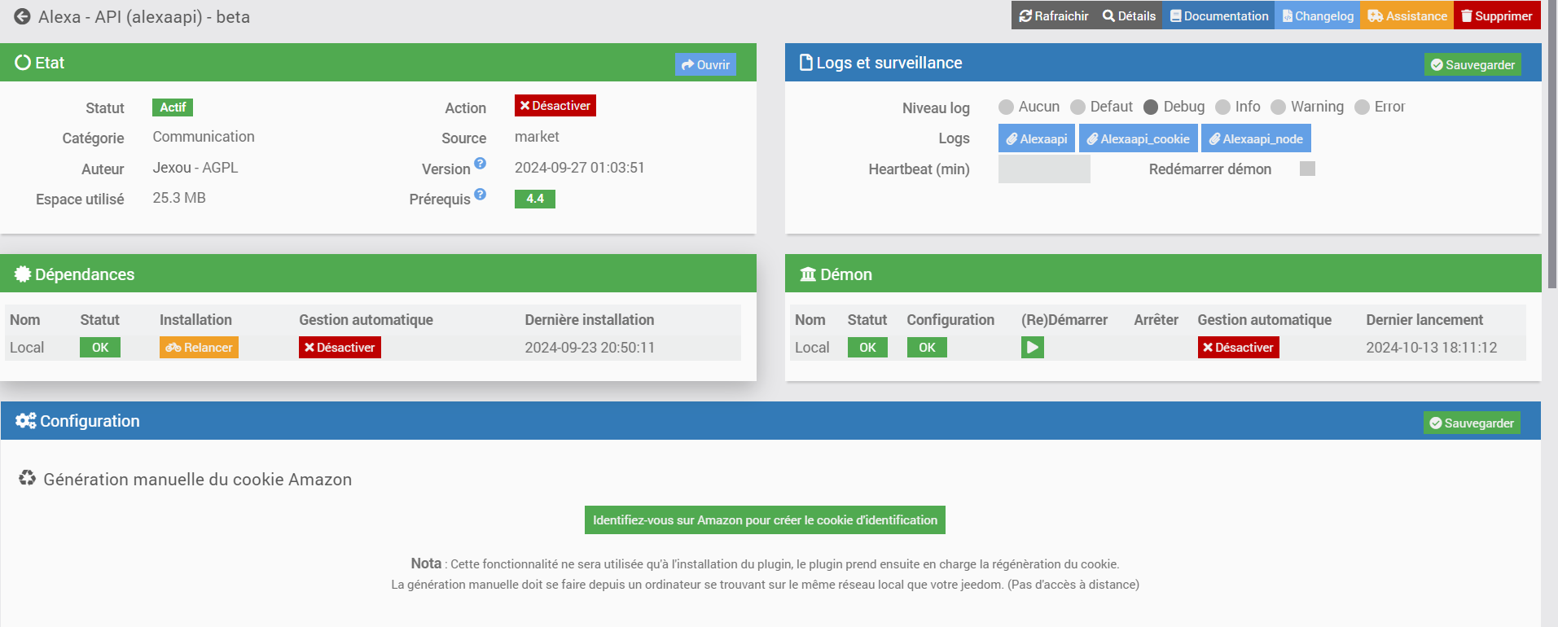Select the Aucun log level
The height and width of the screenshot is (627, 1558).
coord(1007,107)
